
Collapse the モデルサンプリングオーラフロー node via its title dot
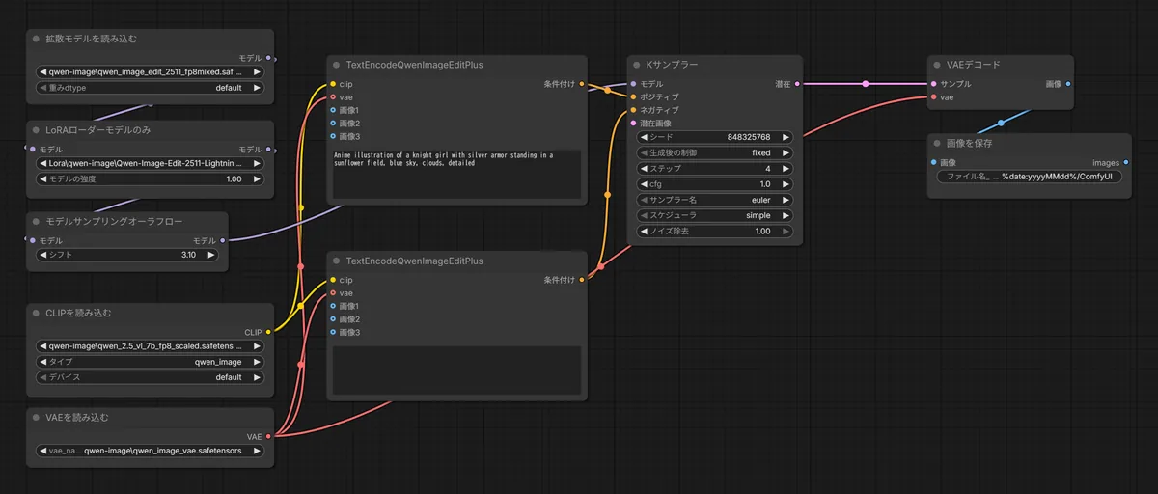click(37, 221)
